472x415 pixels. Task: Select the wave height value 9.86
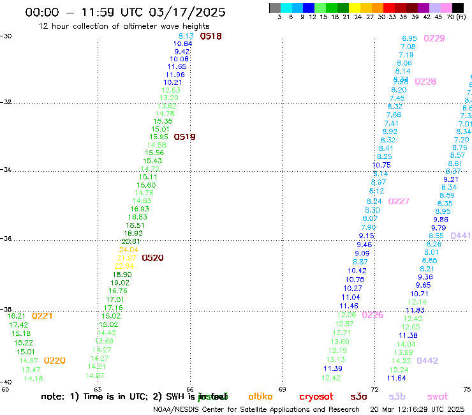[x=441, y=220]
